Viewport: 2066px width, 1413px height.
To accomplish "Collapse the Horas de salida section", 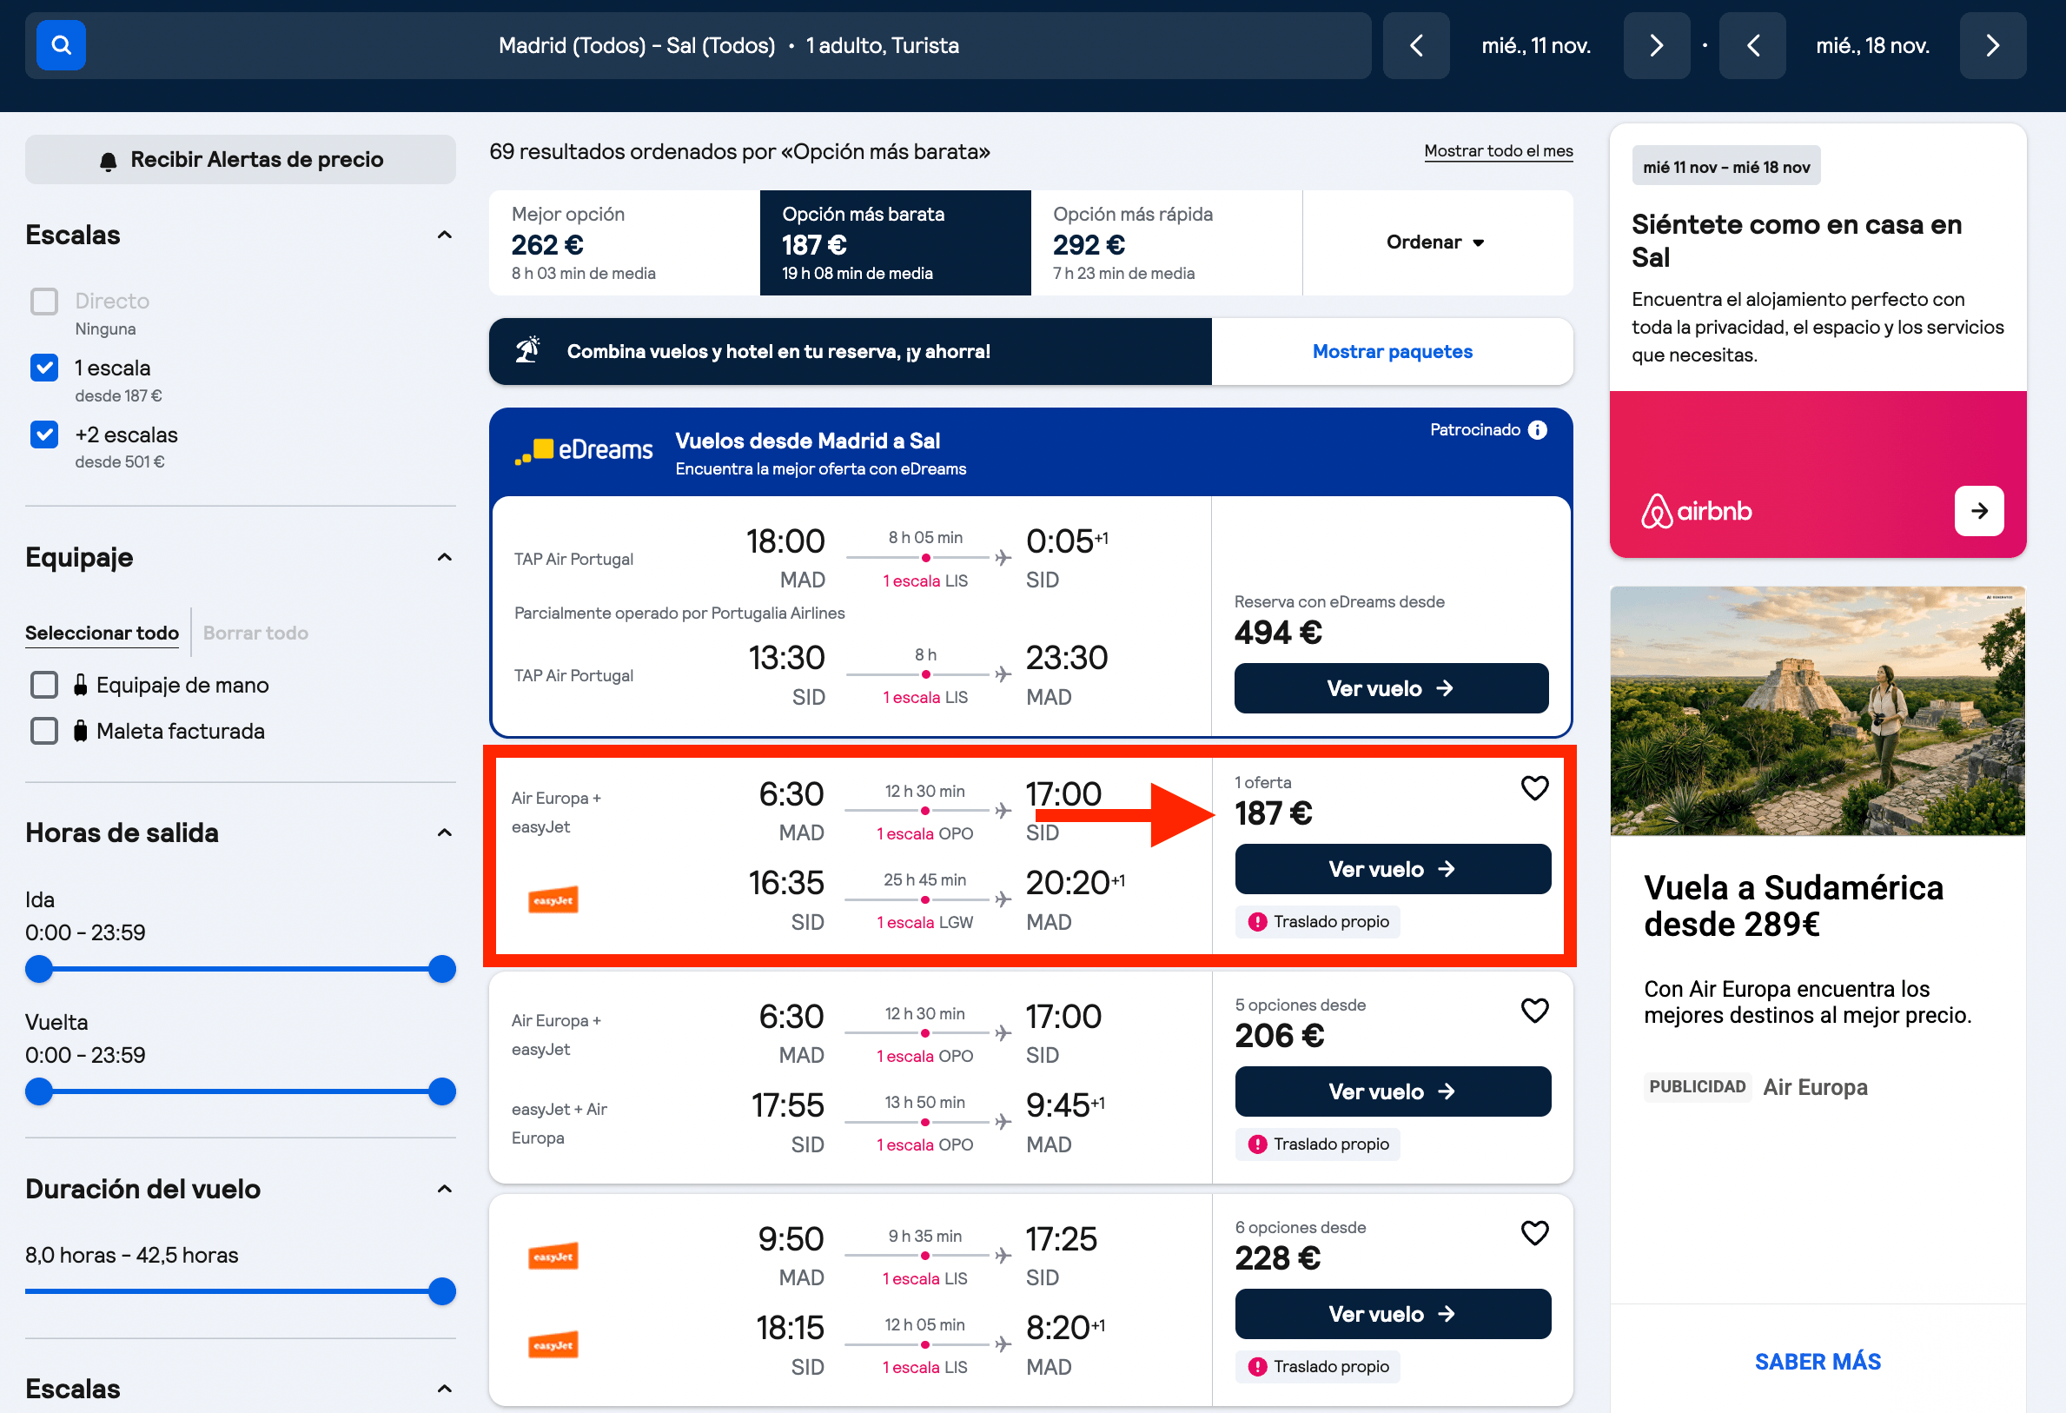I will click(x=445, y=833).
